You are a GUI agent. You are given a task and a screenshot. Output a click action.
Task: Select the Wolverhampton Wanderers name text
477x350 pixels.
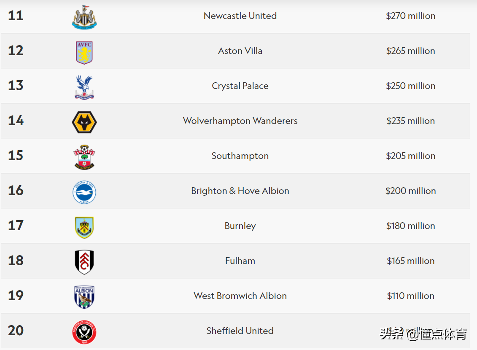point(240,121)
